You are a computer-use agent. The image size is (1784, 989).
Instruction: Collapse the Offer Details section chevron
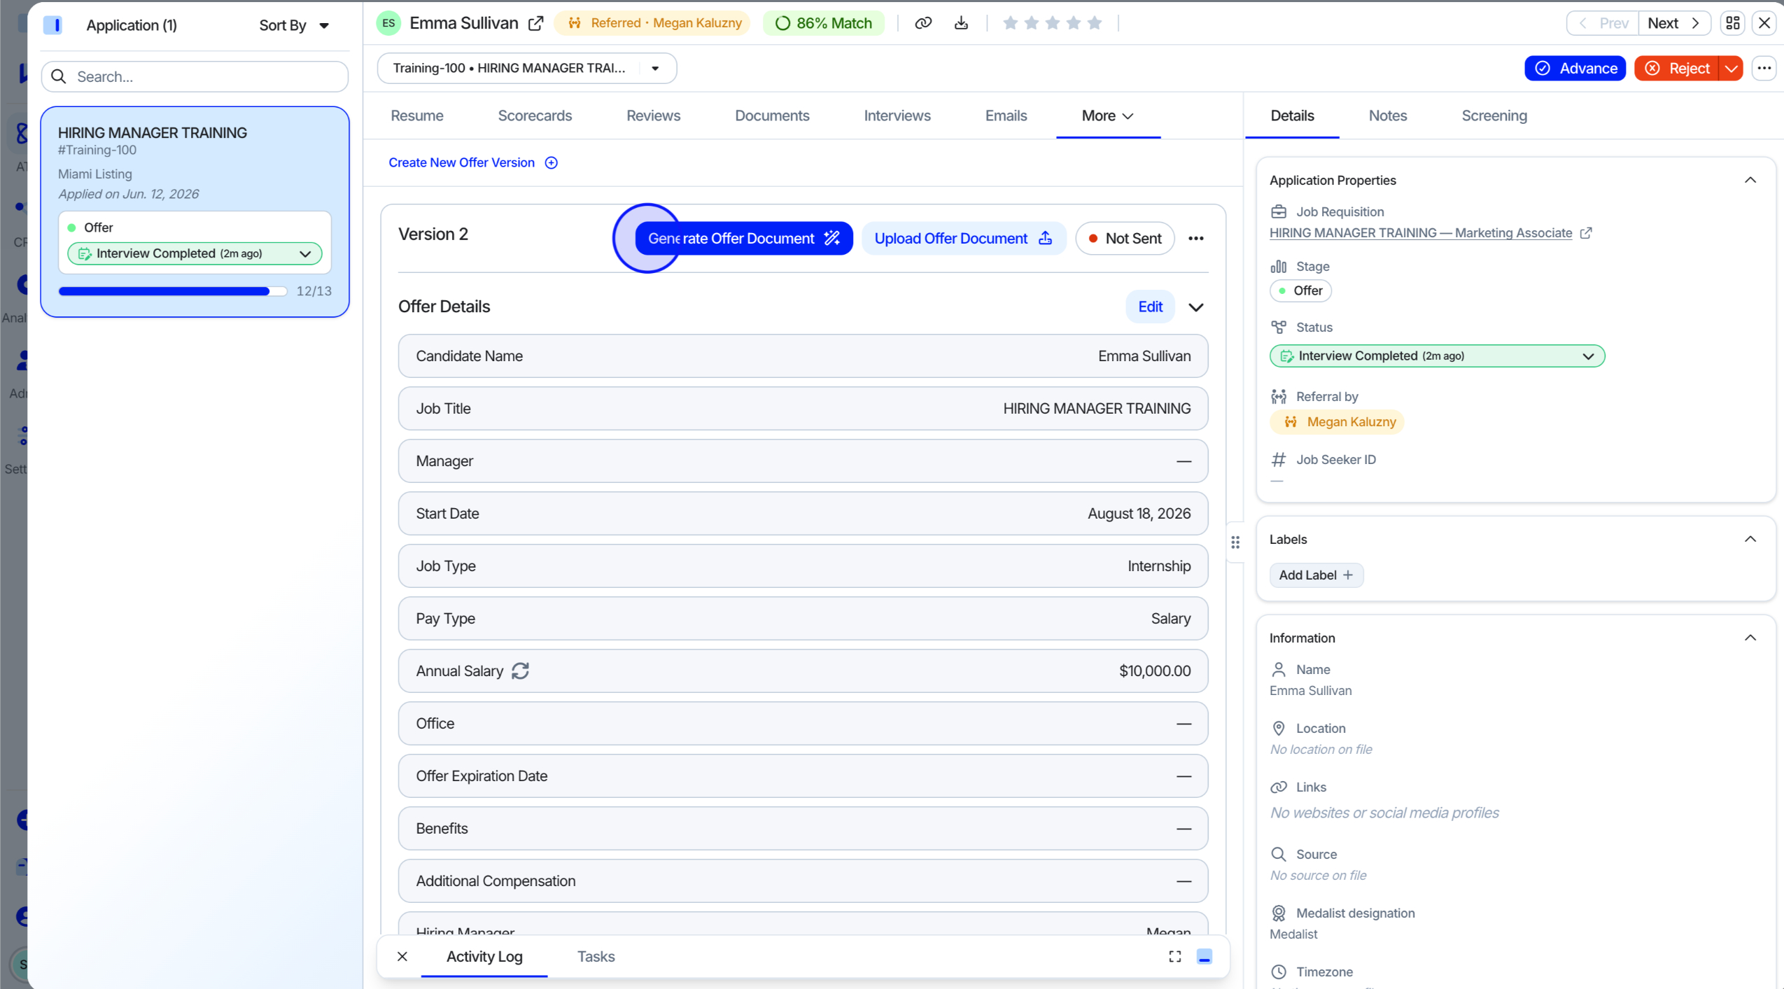(x=1196, y=307)
